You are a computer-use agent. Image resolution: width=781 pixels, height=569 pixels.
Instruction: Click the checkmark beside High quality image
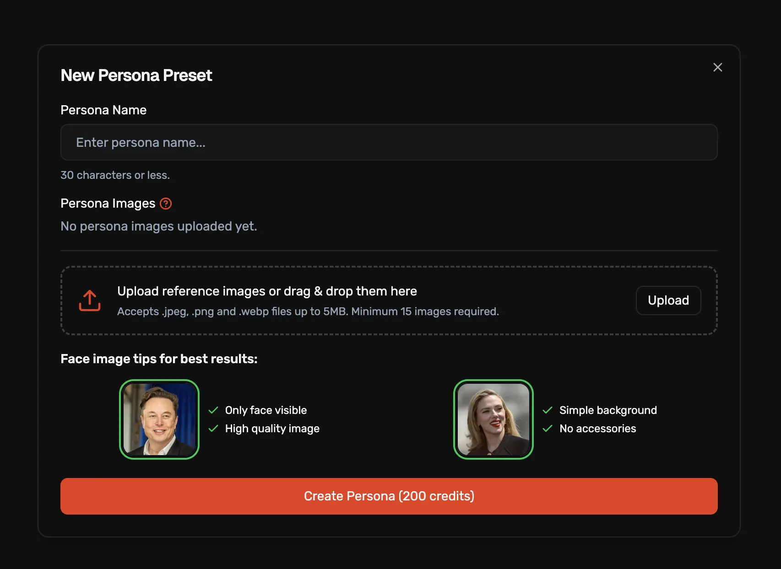coord(213,429)
